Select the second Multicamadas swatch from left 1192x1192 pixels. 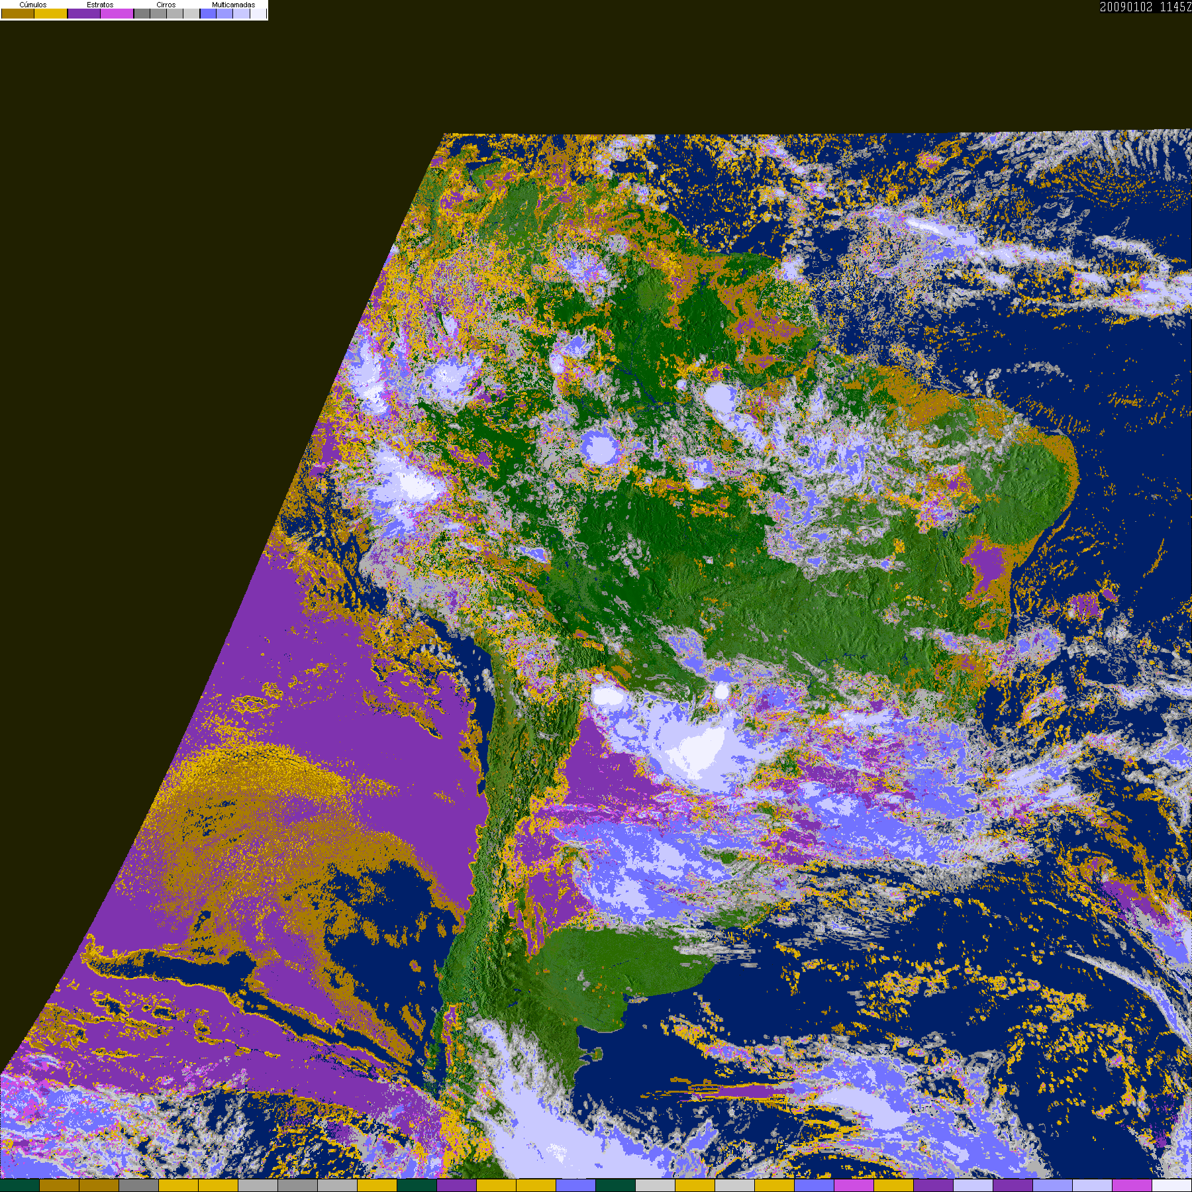click(x=224, y=14)
